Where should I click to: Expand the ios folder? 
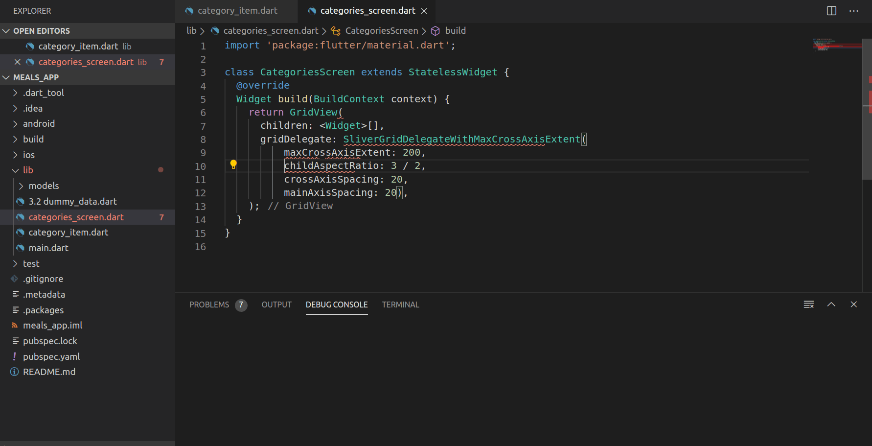[15, 155]
